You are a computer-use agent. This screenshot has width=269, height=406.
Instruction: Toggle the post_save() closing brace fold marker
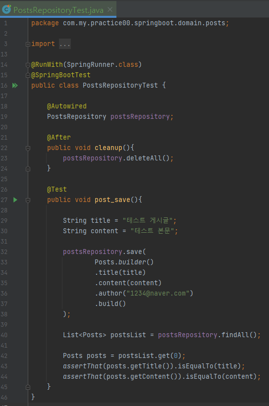28,387
